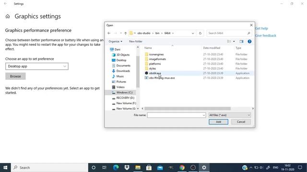The image size is (307, 172).
Task: Open OBS Studio from taskbar
Action: click(193, 168)
